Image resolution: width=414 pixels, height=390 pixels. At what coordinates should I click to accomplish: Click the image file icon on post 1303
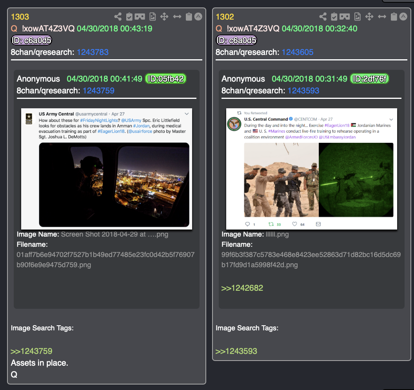tap(153, 16)
